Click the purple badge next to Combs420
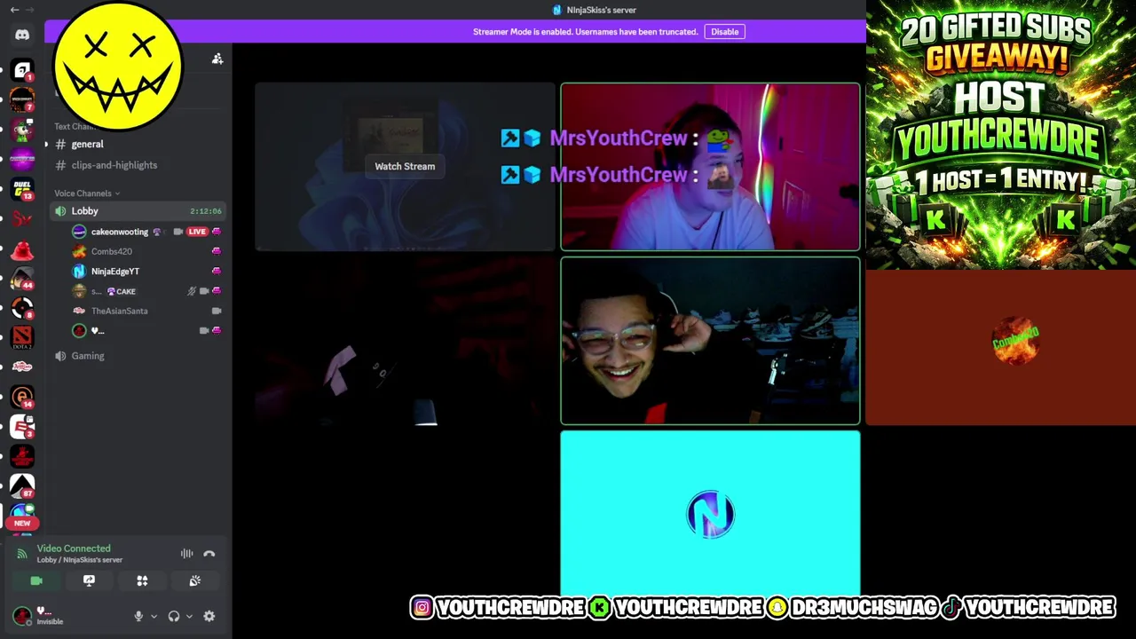 tap(217, 251)
